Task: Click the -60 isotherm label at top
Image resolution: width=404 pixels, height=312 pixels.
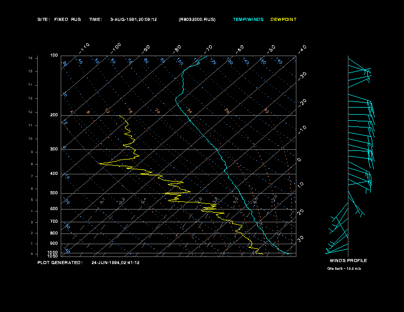Action: [x=240, y=49]
